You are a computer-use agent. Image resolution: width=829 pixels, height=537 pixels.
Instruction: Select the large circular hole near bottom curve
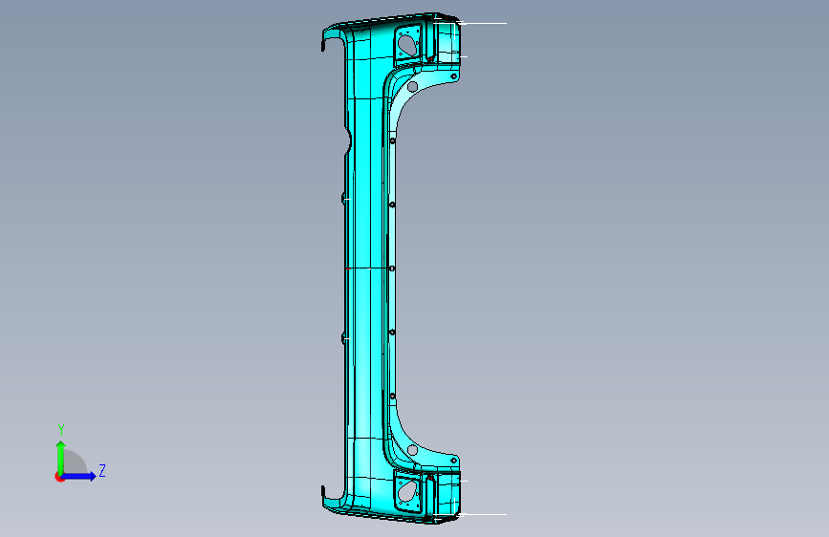click(412, 450)
